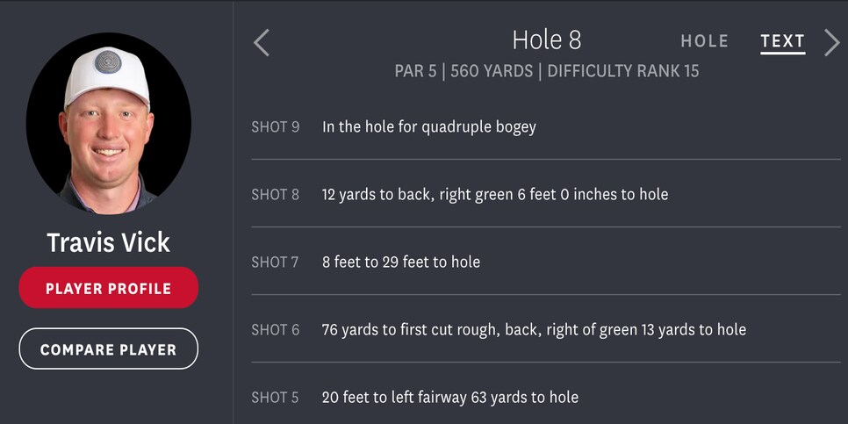Click the Hole 8 title

pos(547,40)
